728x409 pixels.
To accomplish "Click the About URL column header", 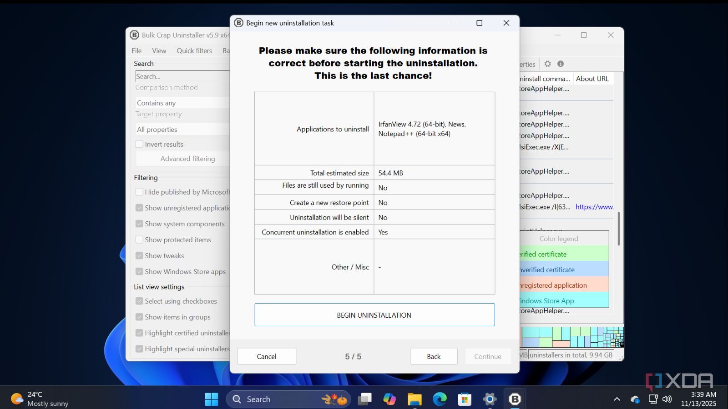I will tap(592, 79).
